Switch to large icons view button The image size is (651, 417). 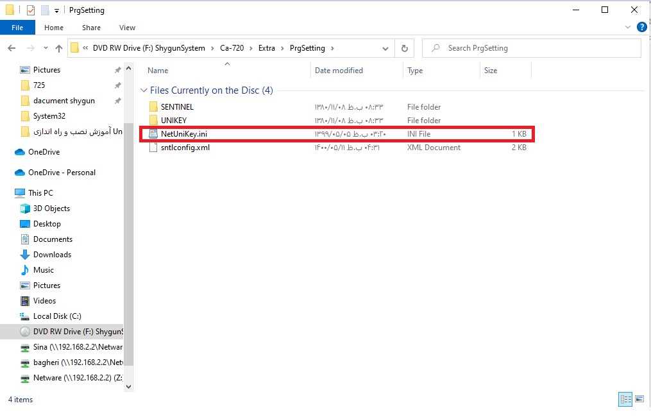tap(639, 400)
